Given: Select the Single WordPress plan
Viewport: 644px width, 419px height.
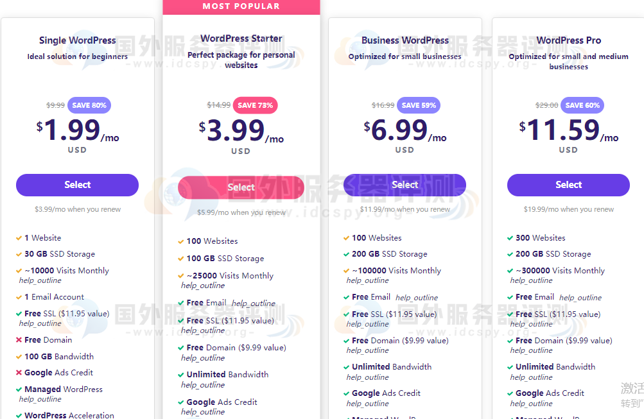Looking at the screenshot, I should pos(77,185).
